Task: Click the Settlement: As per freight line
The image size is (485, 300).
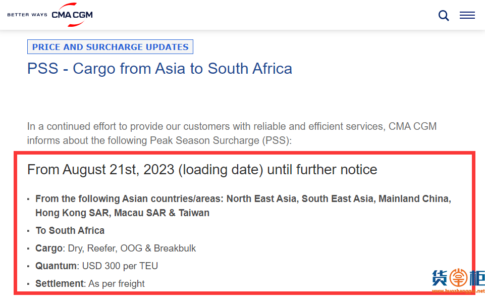Action: [x=90, y=284]
